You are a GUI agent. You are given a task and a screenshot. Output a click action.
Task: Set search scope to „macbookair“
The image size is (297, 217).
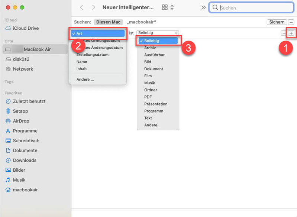141,22
